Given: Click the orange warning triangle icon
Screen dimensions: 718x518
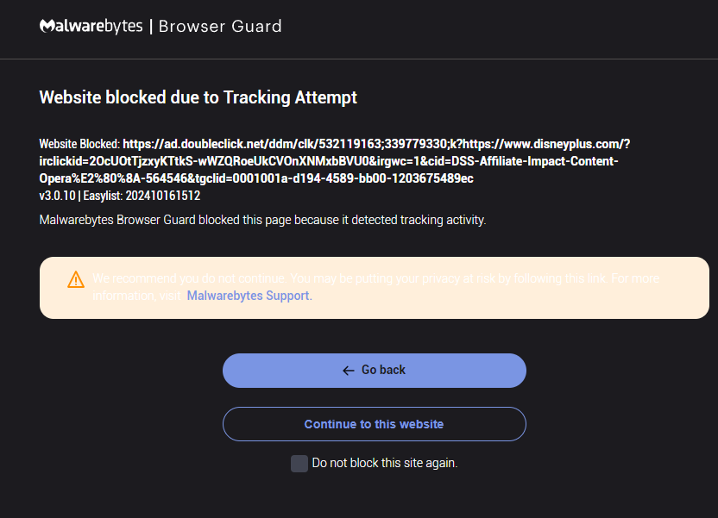Looking at the screenshot, I should 76,279.
